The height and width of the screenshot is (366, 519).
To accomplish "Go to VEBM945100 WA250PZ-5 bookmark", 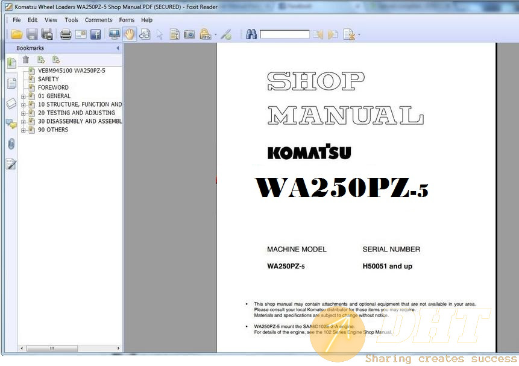I will [x=72, y=71].
